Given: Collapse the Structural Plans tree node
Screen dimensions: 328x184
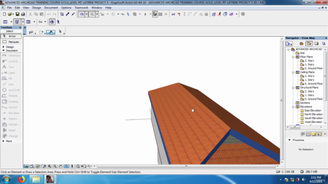Looking at the screenshot, I should pos(293,87).
